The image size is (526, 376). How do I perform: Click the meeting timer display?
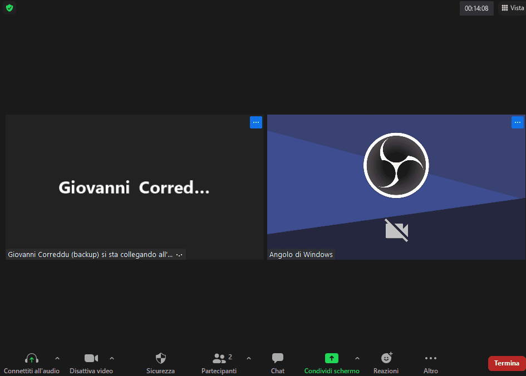(x=476, y=8)
